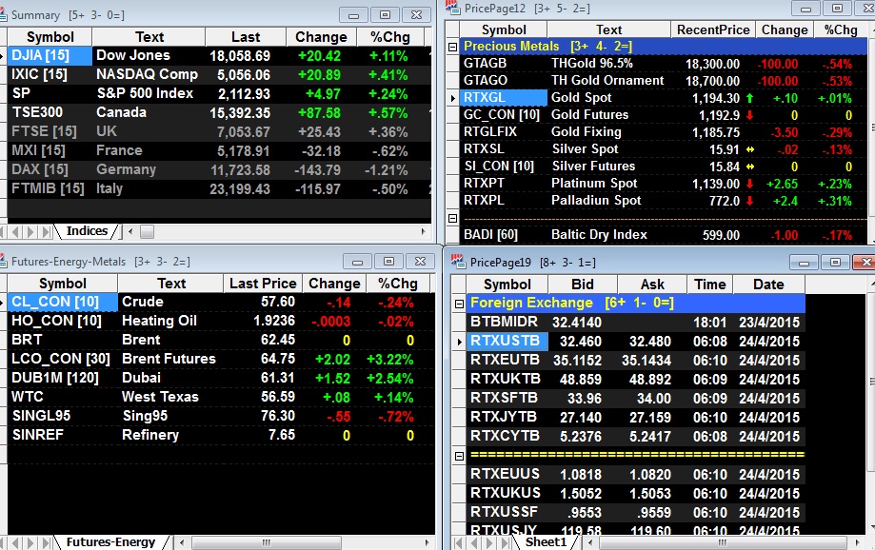The height and width of the screenshot is (550, 875).
Task: Maximize the Futures-Energy-Metals window
Action: click(389, 261)
